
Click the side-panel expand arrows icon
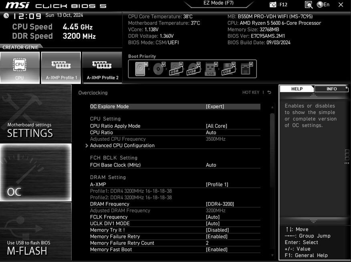coord(347,163)
